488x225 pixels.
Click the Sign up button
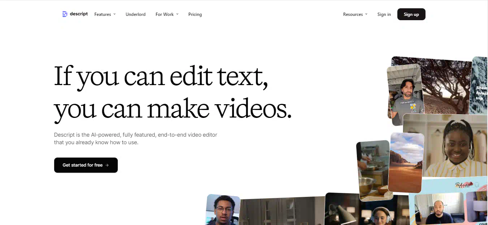point(411,14)
